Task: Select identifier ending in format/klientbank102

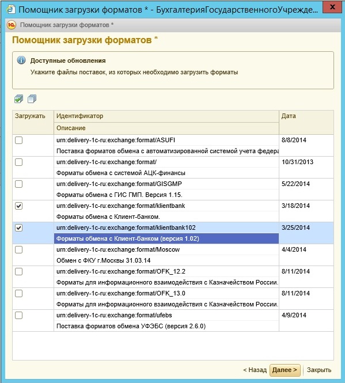Action: coord(126,227)
